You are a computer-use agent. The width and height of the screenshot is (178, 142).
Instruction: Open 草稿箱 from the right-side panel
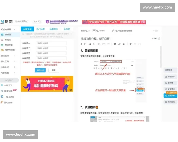point(170,83)
